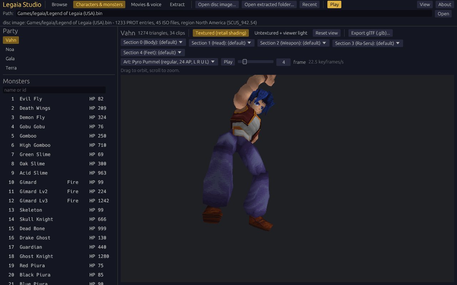
Task: Open Section 4 (Feet) dropdown
Action: (x=153, y=52)
